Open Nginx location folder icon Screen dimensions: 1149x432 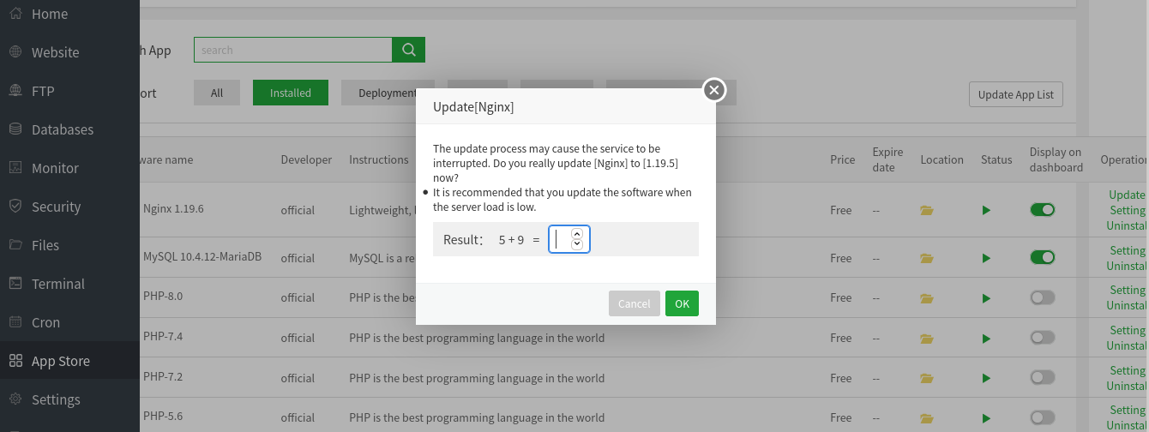927,210
